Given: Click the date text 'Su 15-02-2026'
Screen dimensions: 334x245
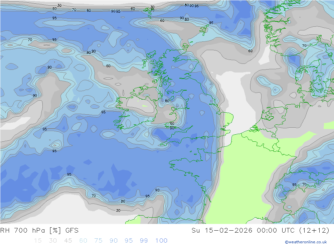Looking at the screenshot, I should point(222,231).
